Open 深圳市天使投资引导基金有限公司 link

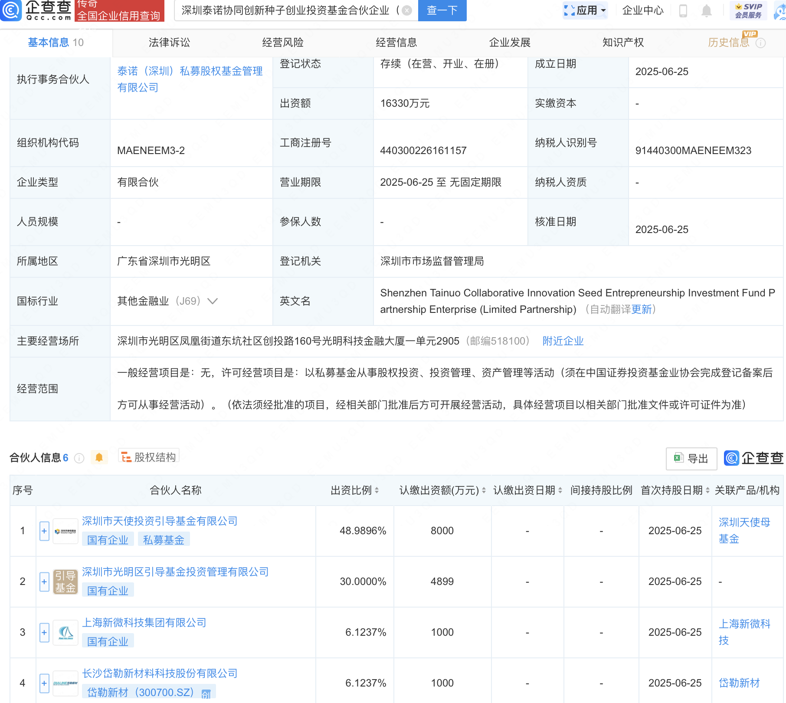160,521
